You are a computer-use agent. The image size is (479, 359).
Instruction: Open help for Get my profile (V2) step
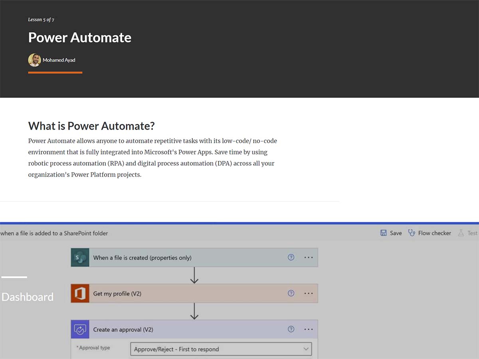pos(291,293)
